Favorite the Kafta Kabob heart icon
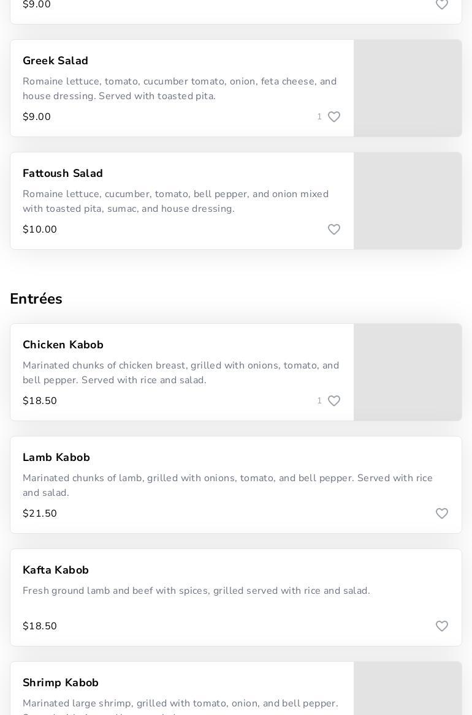The width and height of the screenshot is (472, 715). pos(442,626)
